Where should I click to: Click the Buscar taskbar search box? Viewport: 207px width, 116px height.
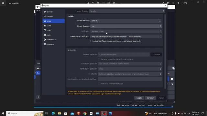(25, 113)
